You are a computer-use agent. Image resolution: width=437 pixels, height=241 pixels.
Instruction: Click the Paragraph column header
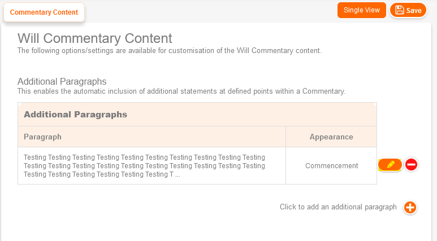coord(43,137)
